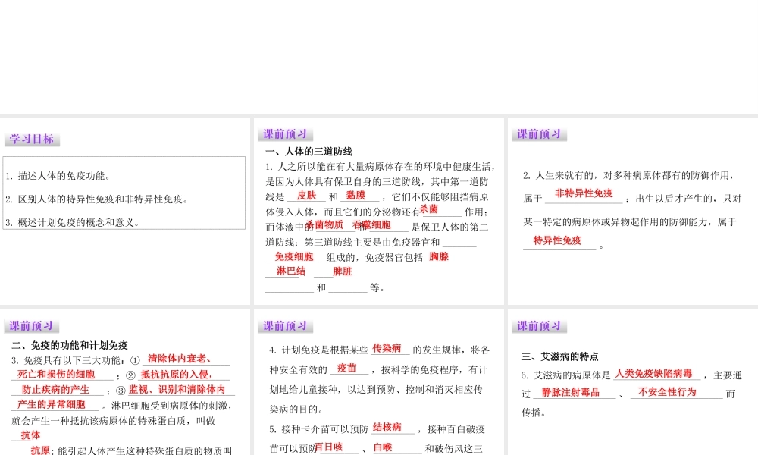Click the red answer 疫苗
Screen dimensions: 758x455
click(346, 369)
